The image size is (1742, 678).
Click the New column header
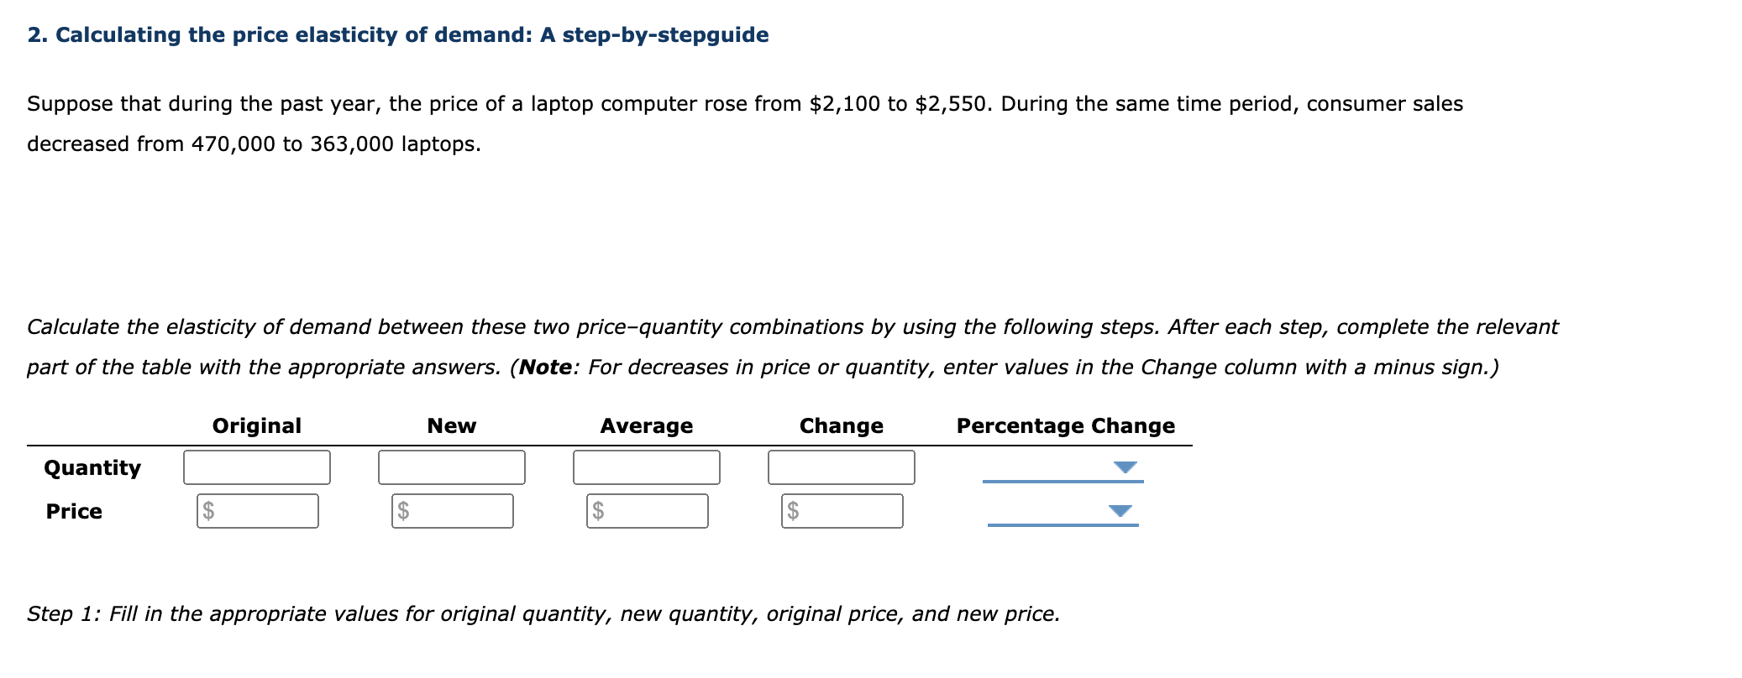pyautogui.click(x=451, y=425)
